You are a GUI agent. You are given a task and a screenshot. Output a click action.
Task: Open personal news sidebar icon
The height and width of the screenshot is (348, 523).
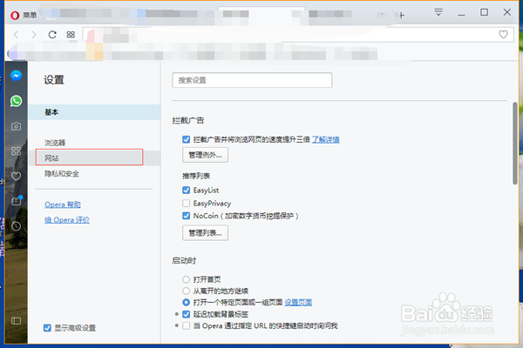pyautogui.click(x=17, y=201)
